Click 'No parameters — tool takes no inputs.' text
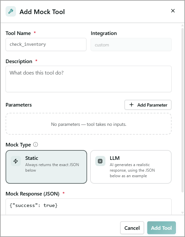The height and width of the screenshot is (237, 185). pos(88,124)
